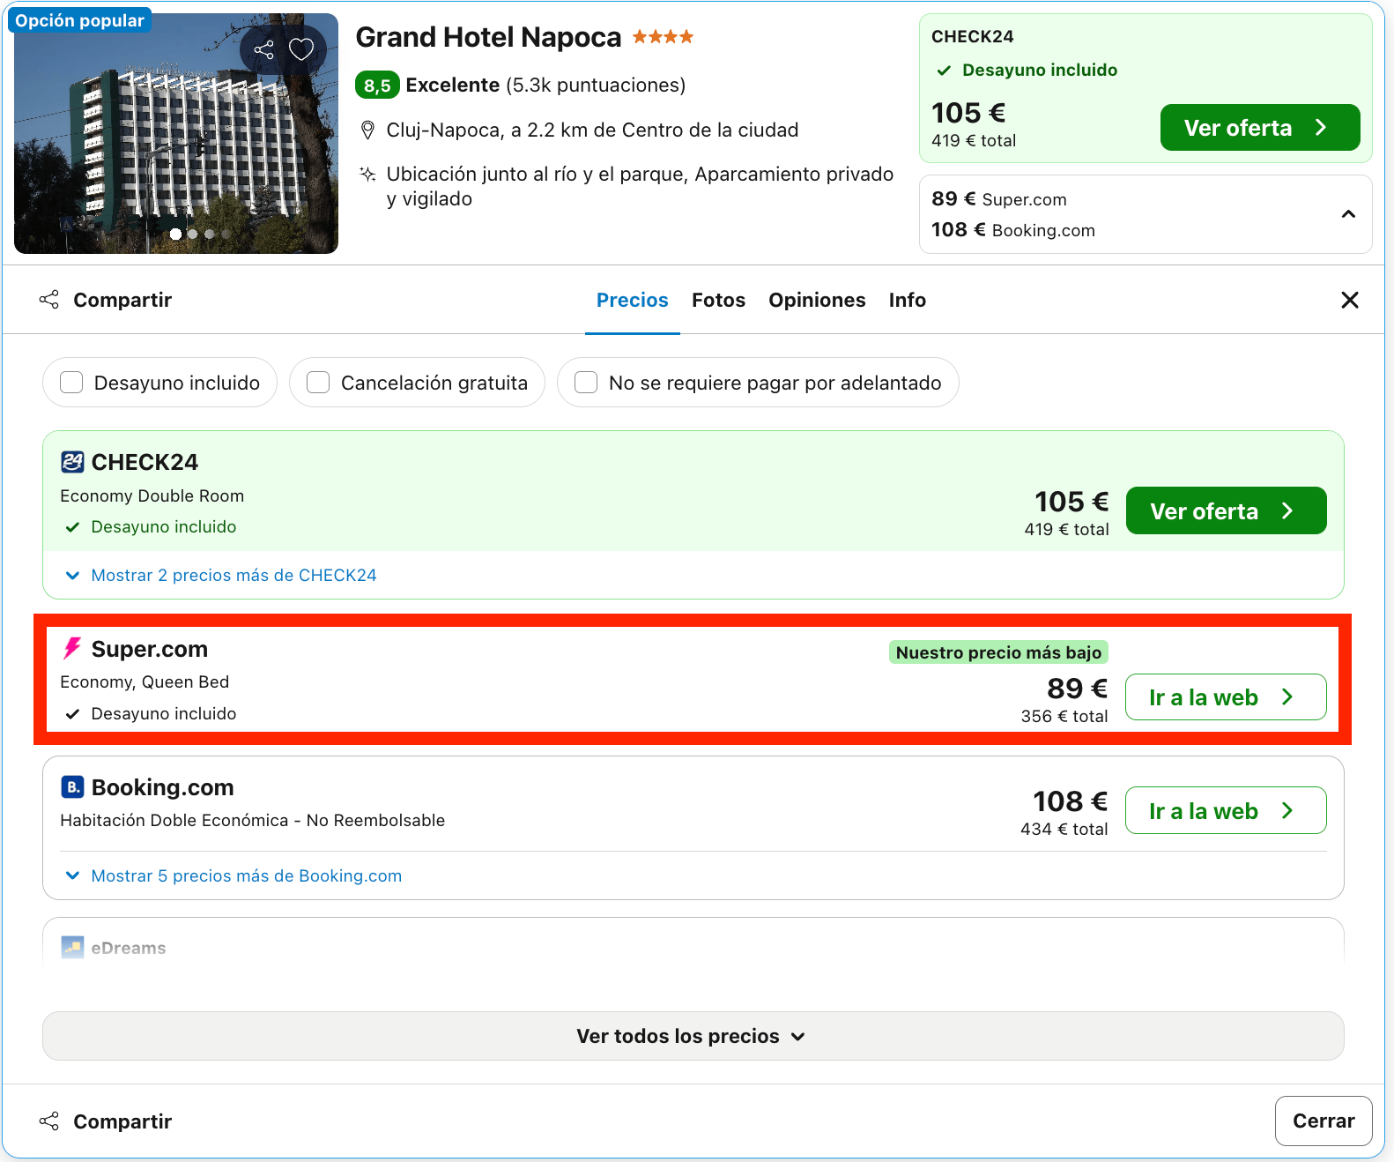Image resolution: width=1394 pixels, height=1162 pixels.
Task: Open the Grand Hotel Napoca photo
Action: [x=176, y=133]
